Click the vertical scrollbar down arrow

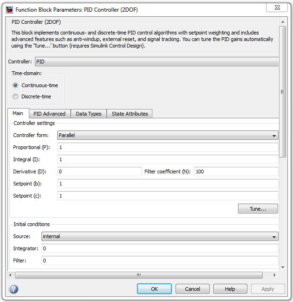[283, 267]
